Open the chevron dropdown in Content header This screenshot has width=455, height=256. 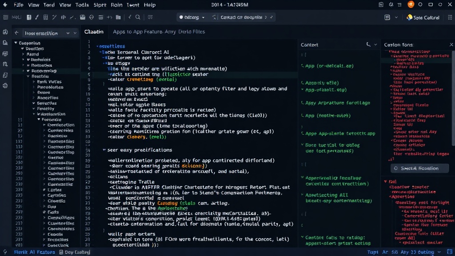[x=375, y=45]
